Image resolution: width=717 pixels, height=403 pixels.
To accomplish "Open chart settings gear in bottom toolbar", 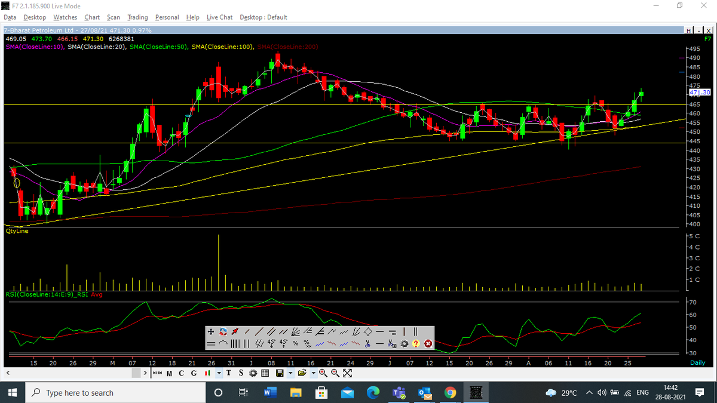I will tap(253, 374).
